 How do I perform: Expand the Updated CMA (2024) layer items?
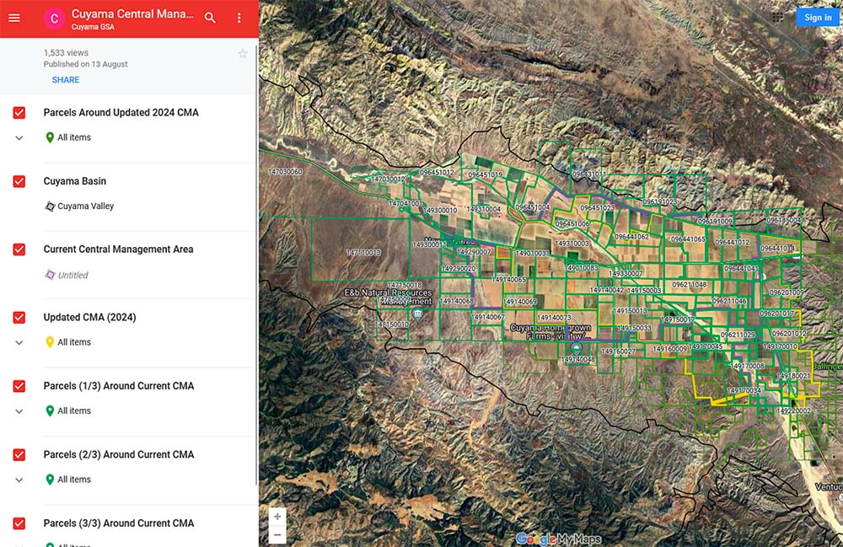pyautogui.click(x=18, y=342)
